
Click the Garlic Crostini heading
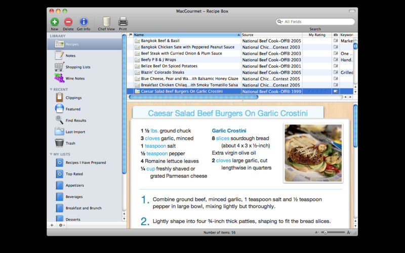tap(229, 131)
